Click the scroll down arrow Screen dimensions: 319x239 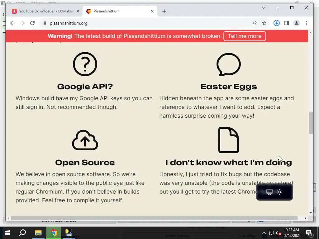pos(311,213)
